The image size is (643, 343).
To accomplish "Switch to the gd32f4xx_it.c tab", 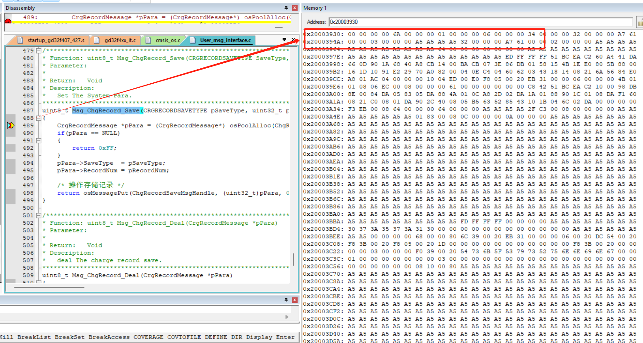I will tap(120, 40).
